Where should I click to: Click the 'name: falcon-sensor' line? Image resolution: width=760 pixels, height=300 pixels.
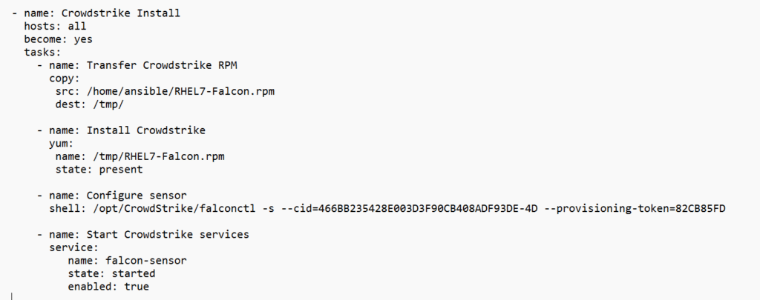pyautogui.click(x=117, y=261)
